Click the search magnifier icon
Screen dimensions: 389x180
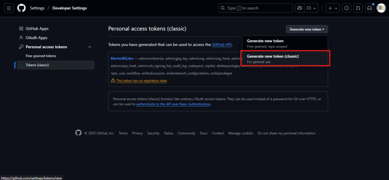(x=223, y=8)
